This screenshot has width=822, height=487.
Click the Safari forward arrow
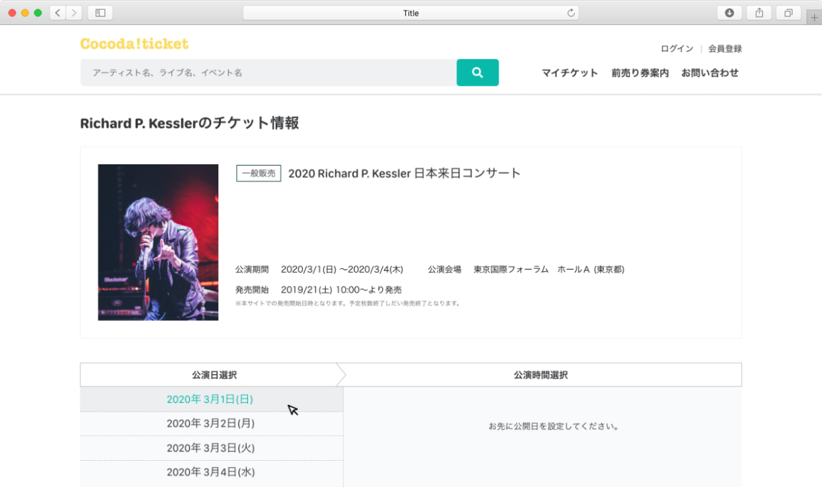pos(74,12)
